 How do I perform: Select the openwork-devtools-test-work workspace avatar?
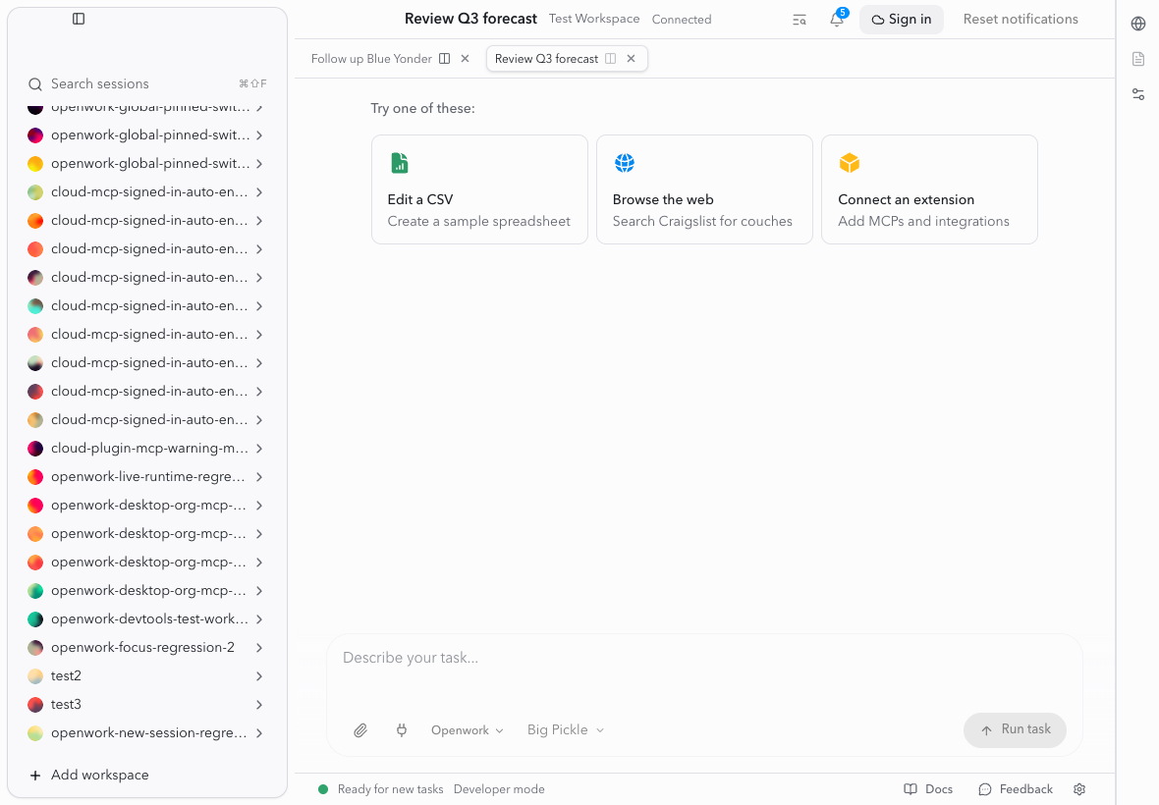click(x=35, y=618)
